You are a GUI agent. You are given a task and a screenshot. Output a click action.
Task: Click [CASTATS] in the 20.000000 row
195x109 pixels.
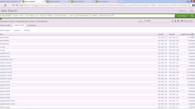tap(5, 85)
